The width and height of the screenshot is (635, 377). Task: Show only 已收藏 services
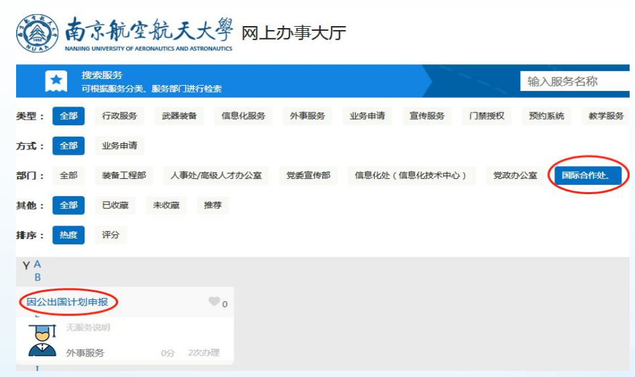click(x=115, y=206)
